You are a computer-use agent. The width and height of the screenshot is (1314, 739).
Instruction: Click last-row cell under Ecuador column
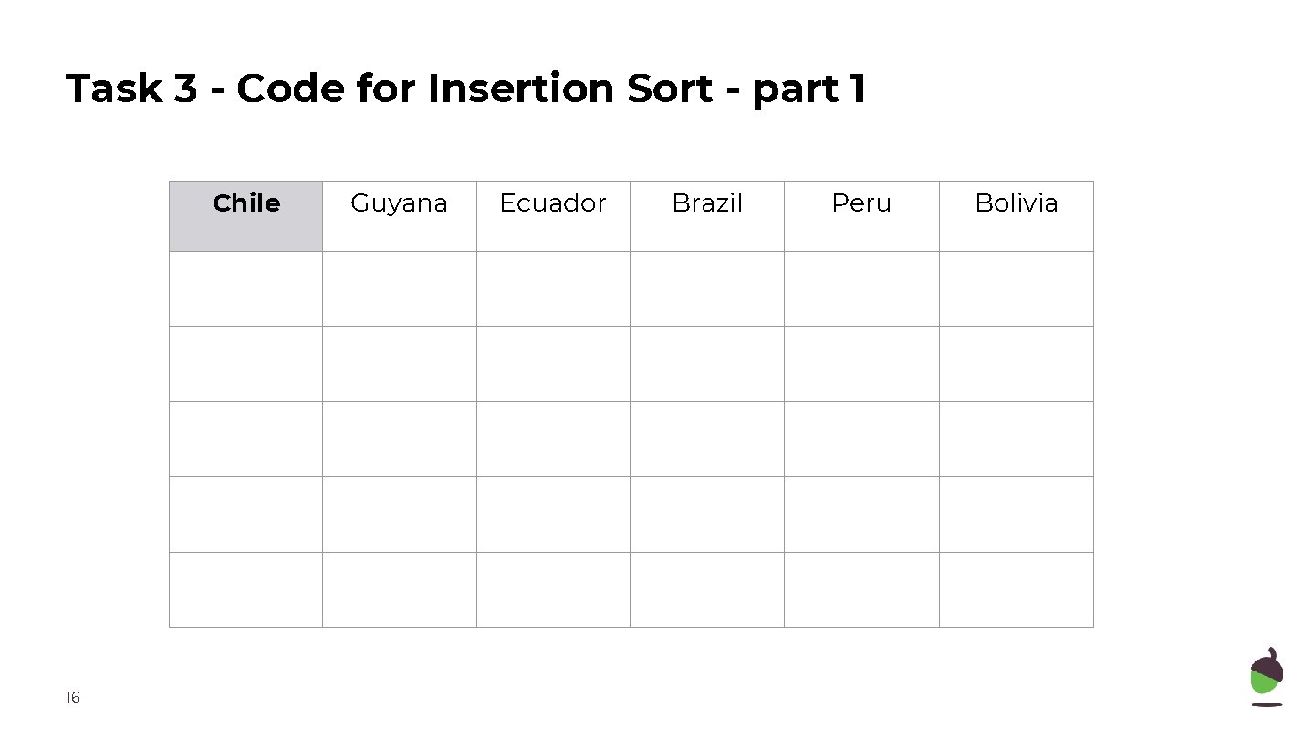point(553,589)
